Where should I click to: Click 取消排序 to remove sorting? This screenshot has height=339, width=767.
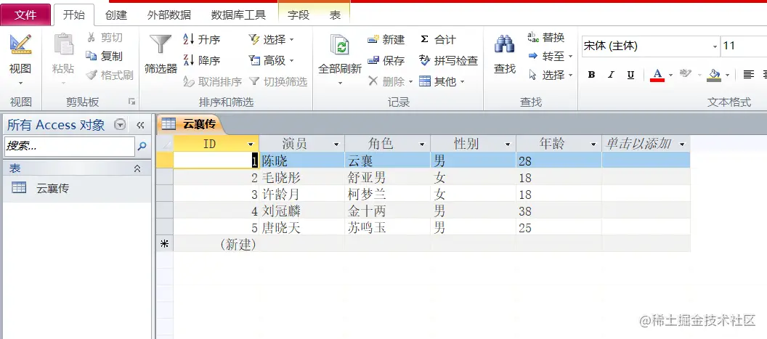tap(212, 82)
